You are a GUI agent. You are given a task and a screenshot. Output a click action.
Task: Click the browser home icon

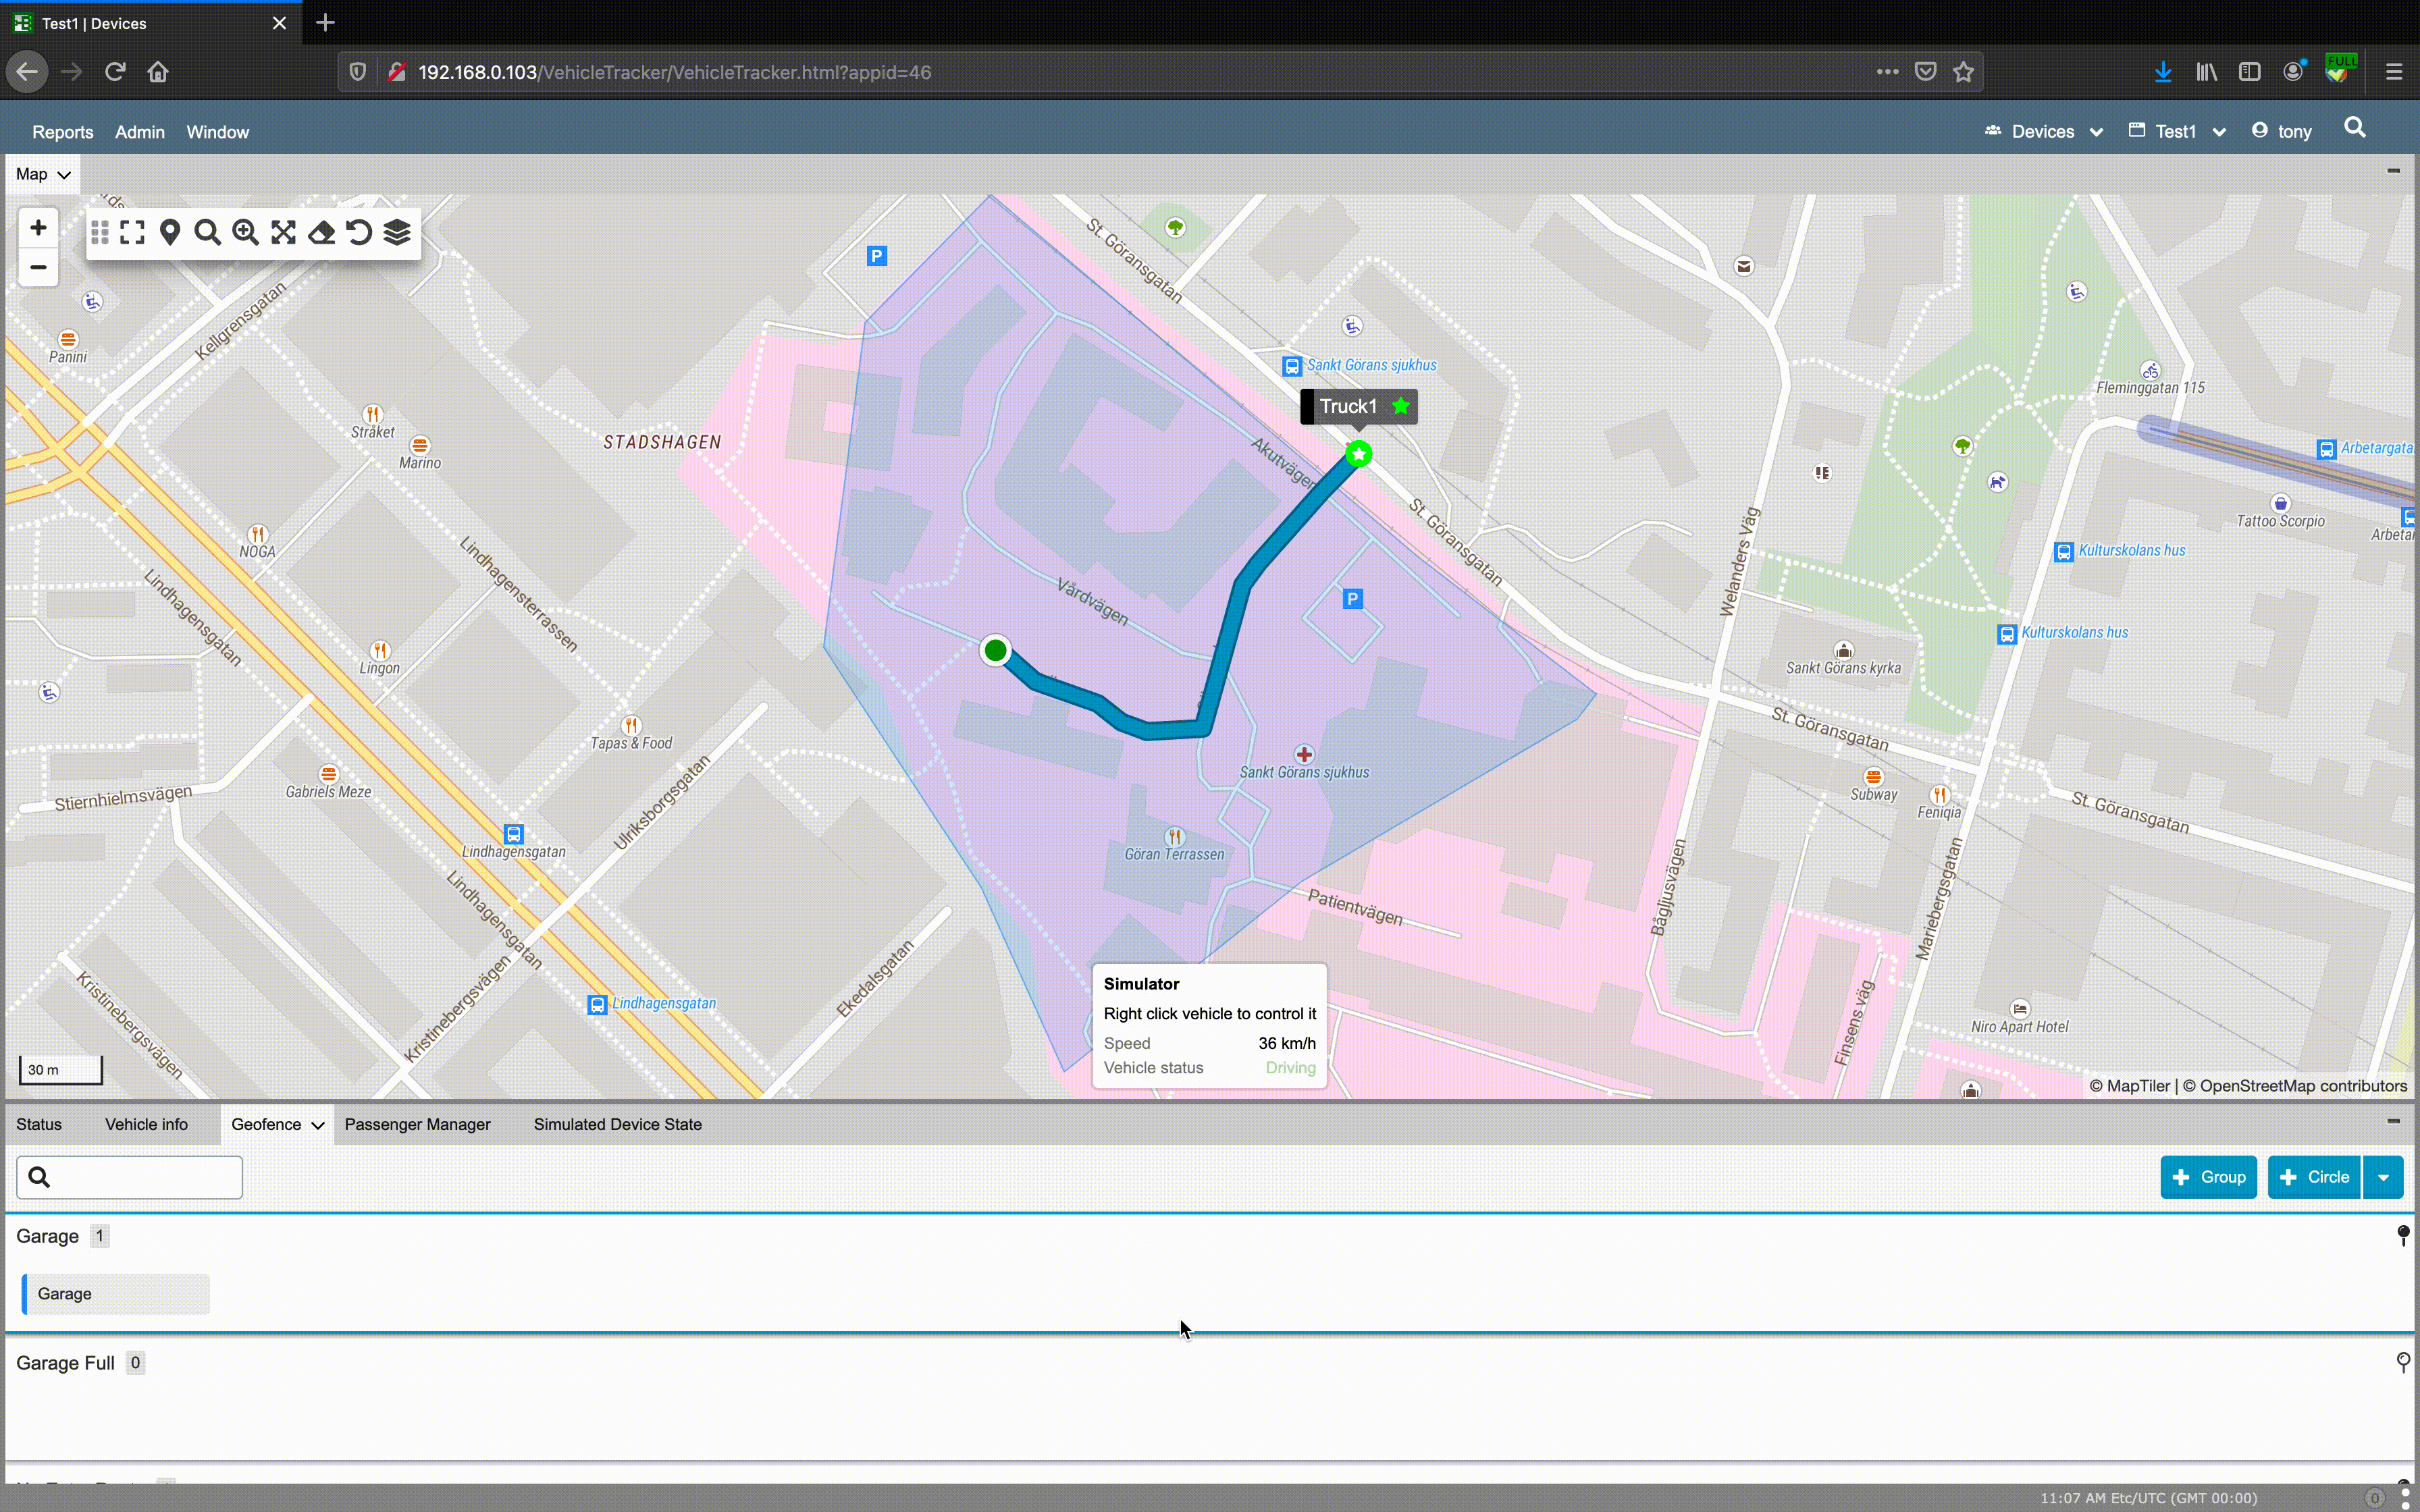pyautogui.click(x=158, y=72)
